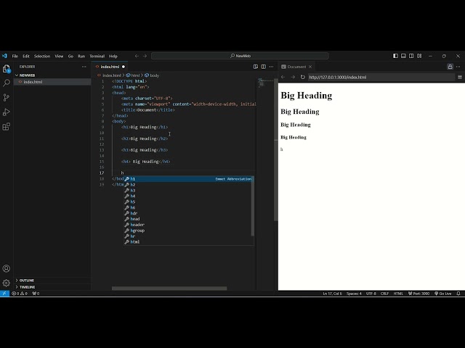The height and width of the screenshot is (348, 465).
Task: Open the Search view in activity bar
Action: coord(7,83)
